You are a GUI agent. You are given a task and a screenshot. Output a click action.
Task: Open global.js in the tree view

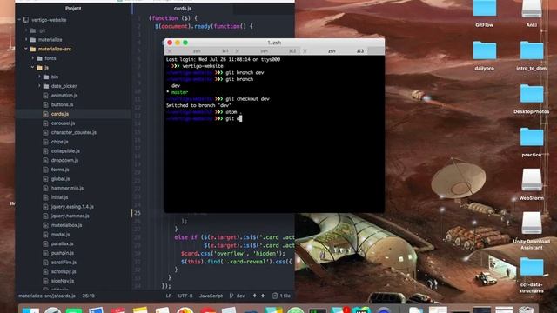tap(60, 179)
